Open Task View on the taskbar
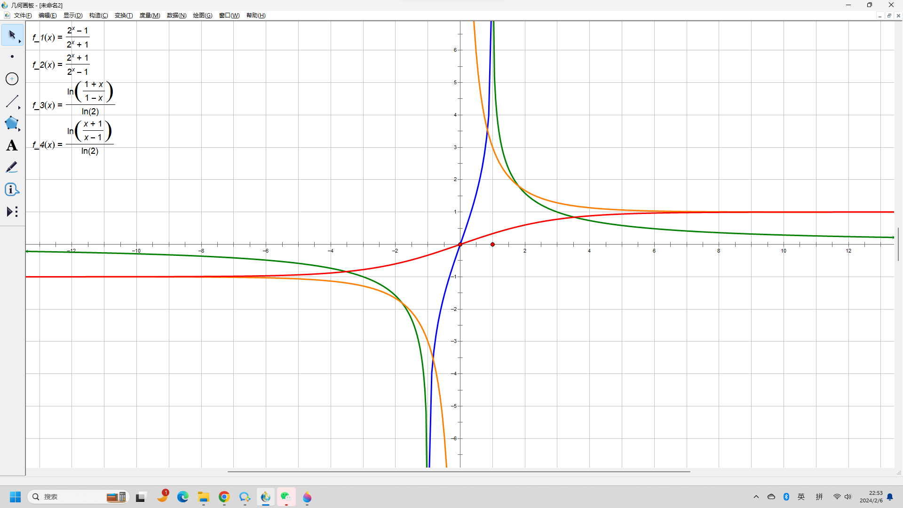This screenshot has height=508, width=903. click(x=141, y=497)
